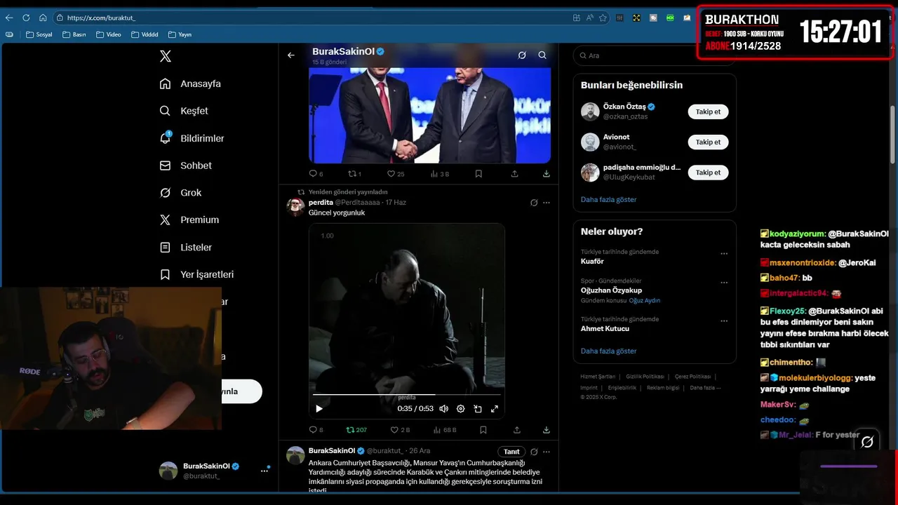Open Anasayfa in the sidebar

[x=190, y=83]
